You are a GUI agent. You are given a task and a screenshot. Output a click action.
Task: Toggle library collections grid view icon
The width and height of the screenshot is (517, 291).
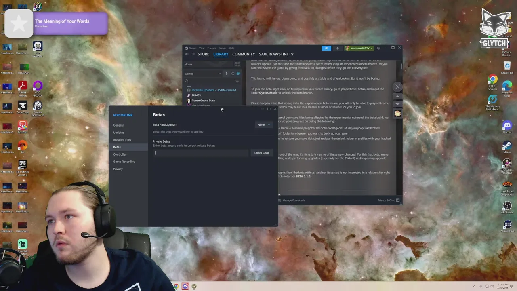coord(237,64)
